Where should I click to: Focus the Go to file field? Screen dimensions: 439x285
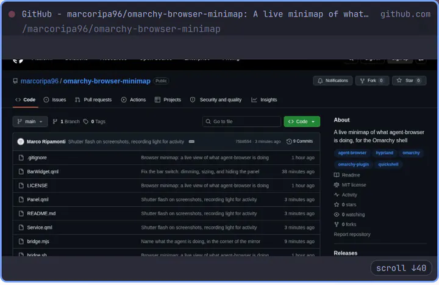(x=241, y=121)
